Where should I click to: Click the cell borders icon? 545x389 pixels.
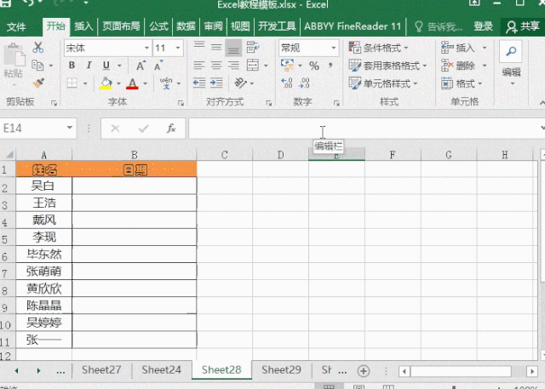click(x=72, y=83)
